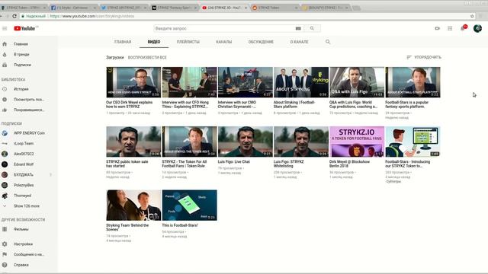Screen dimensions: 488x274
Task: Switch to the ОБСУЖДЕНИЕ channel tab
Action: (261, 42)
